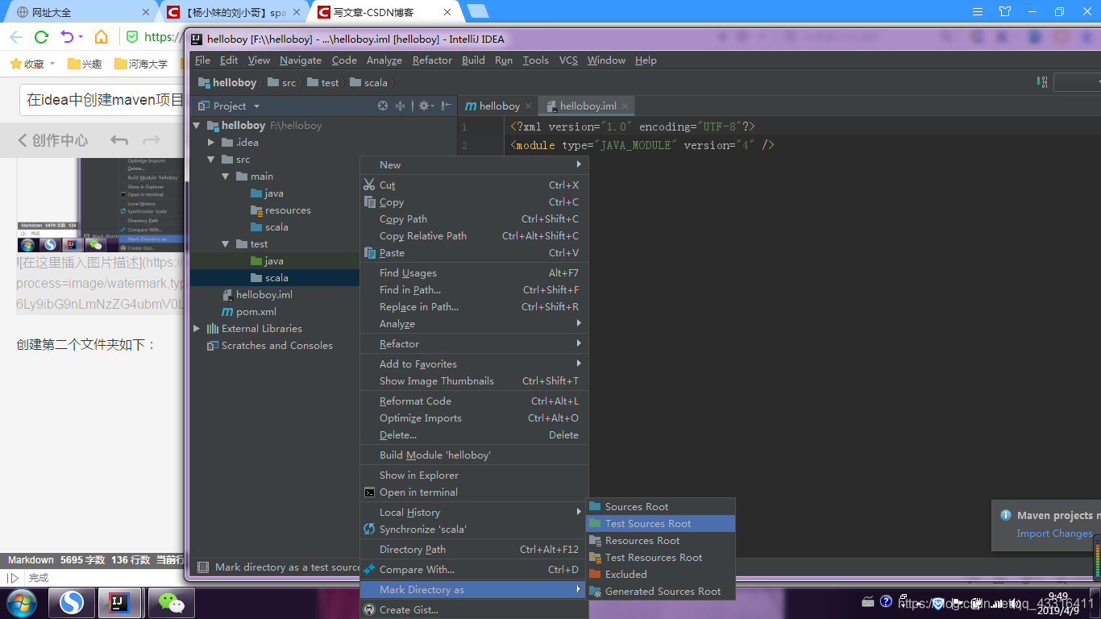Click the green Test Sources Root folder icon
This screenshot has height=619, width=1101.
click(x=596, y=523)
